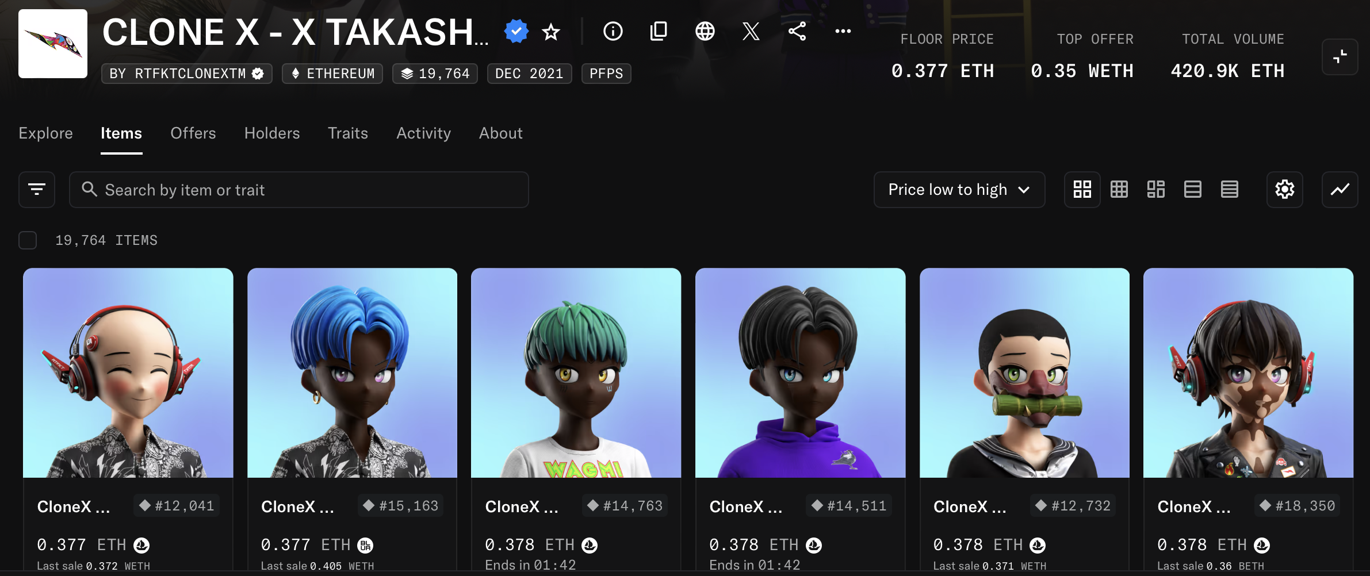This screenshot has height=576, width=1370.
Task: Collapse the collection header
Action: click(1340, 57)
